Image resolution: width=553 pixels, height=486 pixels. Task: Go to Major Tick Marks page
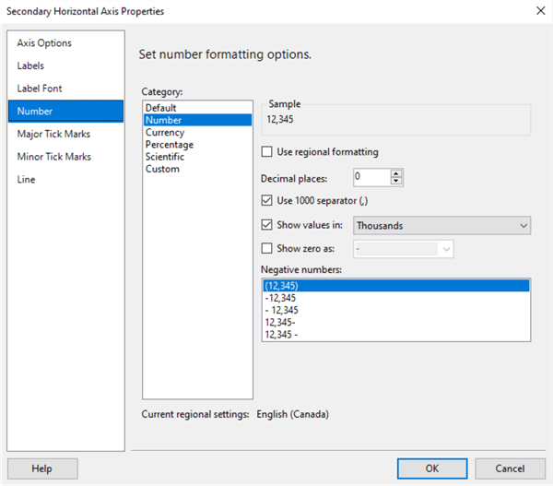(53, 134)
